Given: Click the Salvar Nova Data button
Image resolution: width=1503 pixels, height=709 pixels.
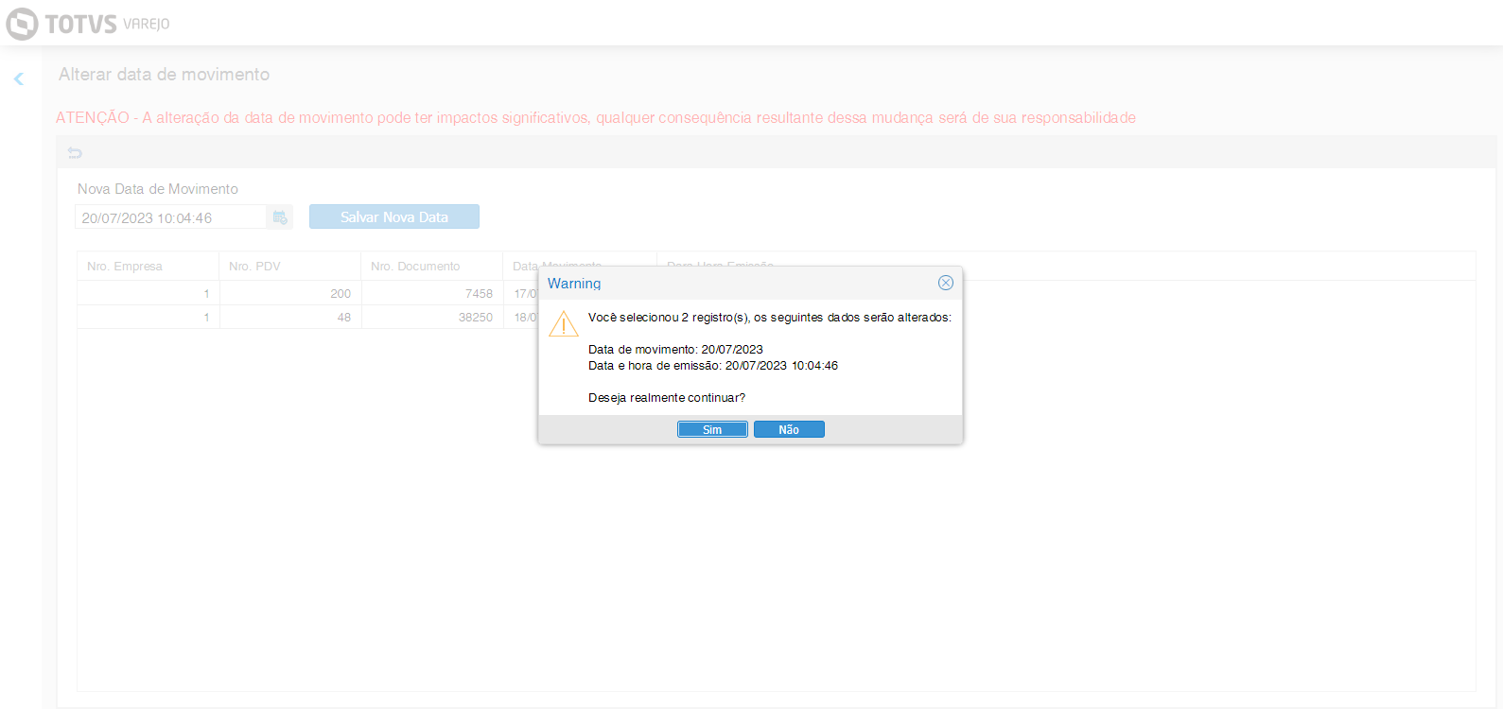Looking at the screenshot, I should [x=394, y=216].
